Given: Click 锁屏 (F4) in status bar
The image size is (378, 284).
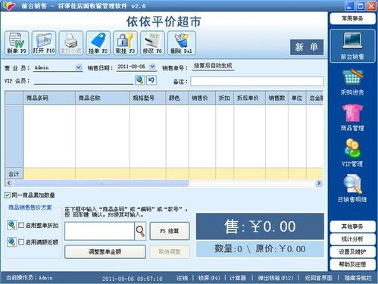Looking at the screenshot, I should click(x=209, y=278).
